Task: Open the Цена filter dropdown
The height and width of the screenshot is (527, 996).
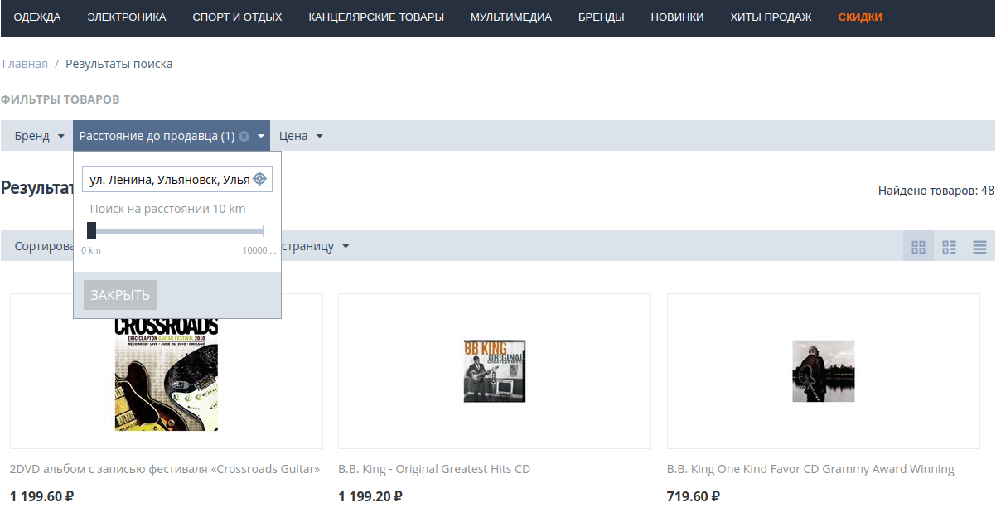Action: pos(300,136)
